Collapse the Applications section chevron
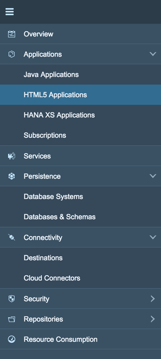Image resolution: width=161 pixels, height=359 pixels. tap(153, 54)
